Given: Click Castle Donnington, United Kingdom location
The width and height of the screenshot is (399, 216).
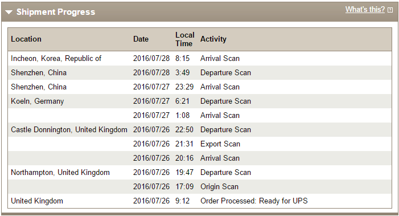Looking at the screenshot, I should 69,129.
